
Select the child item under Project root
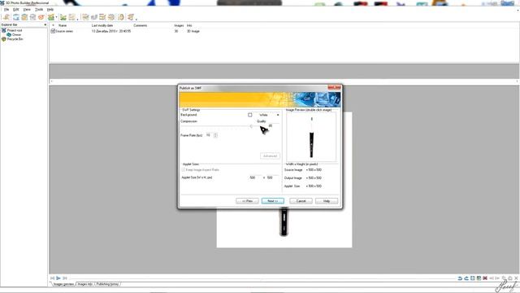point(16,34)
